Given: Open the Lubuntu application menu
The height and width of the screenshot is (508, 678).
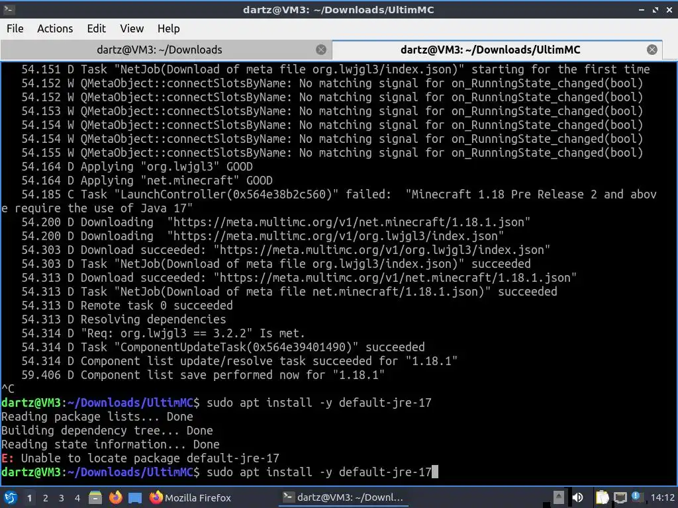Looking at the screenshot, I should pyautogui.click(x=11, y=497).
